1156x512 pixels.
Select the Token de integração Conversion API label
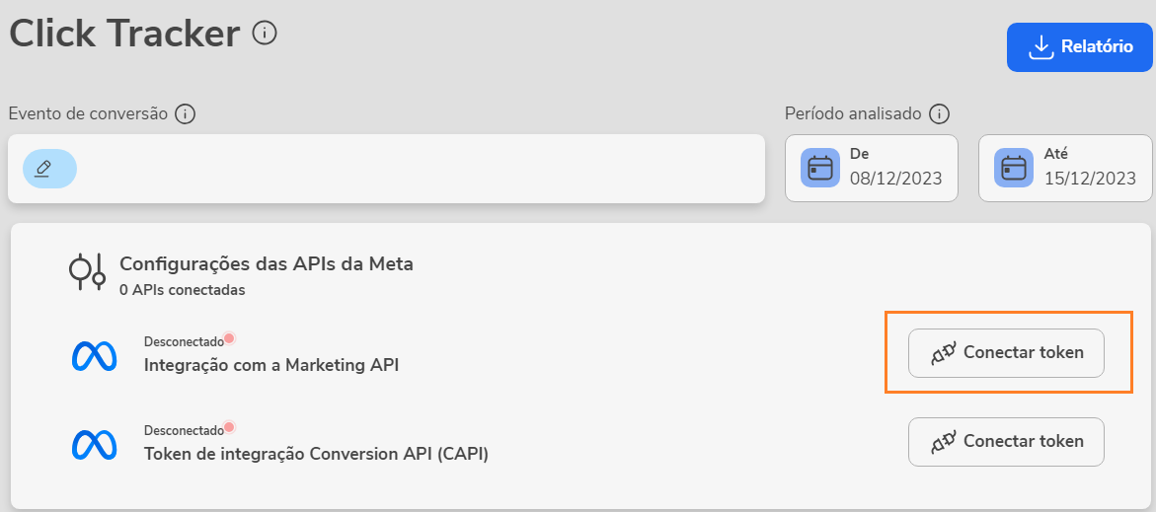pos(316,454)
